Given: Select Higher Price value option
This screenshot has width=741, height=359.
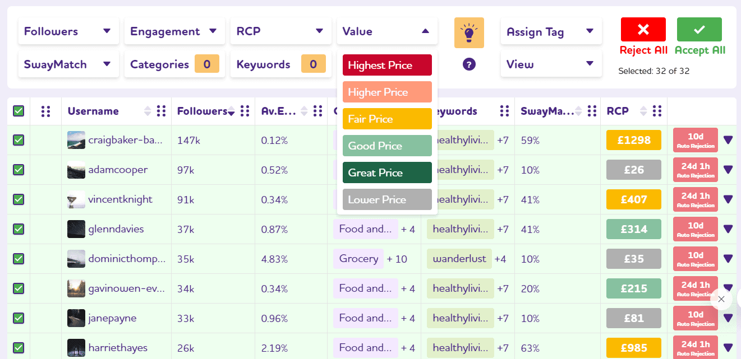Looking at the screenshot, I should tap(387, 92).
